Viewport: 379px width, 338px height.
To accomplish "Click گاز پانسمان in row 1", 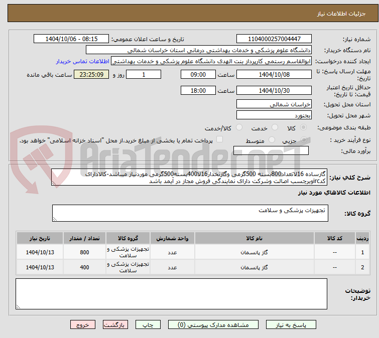I will tap(255, 252).
